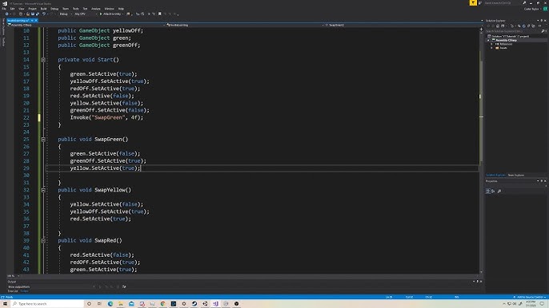Viewport: 549px width, 308px height.
Task: Open the Debug menu
Action: (x=54, y=9)
